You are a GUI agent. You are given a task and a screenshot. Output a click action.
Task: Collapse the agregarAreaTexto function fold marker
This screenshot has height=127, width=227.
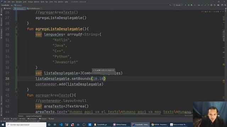coord(17,95)
